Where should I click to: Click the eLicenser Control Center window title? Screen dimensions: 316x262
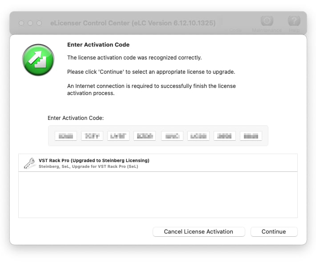click(133, 23)
